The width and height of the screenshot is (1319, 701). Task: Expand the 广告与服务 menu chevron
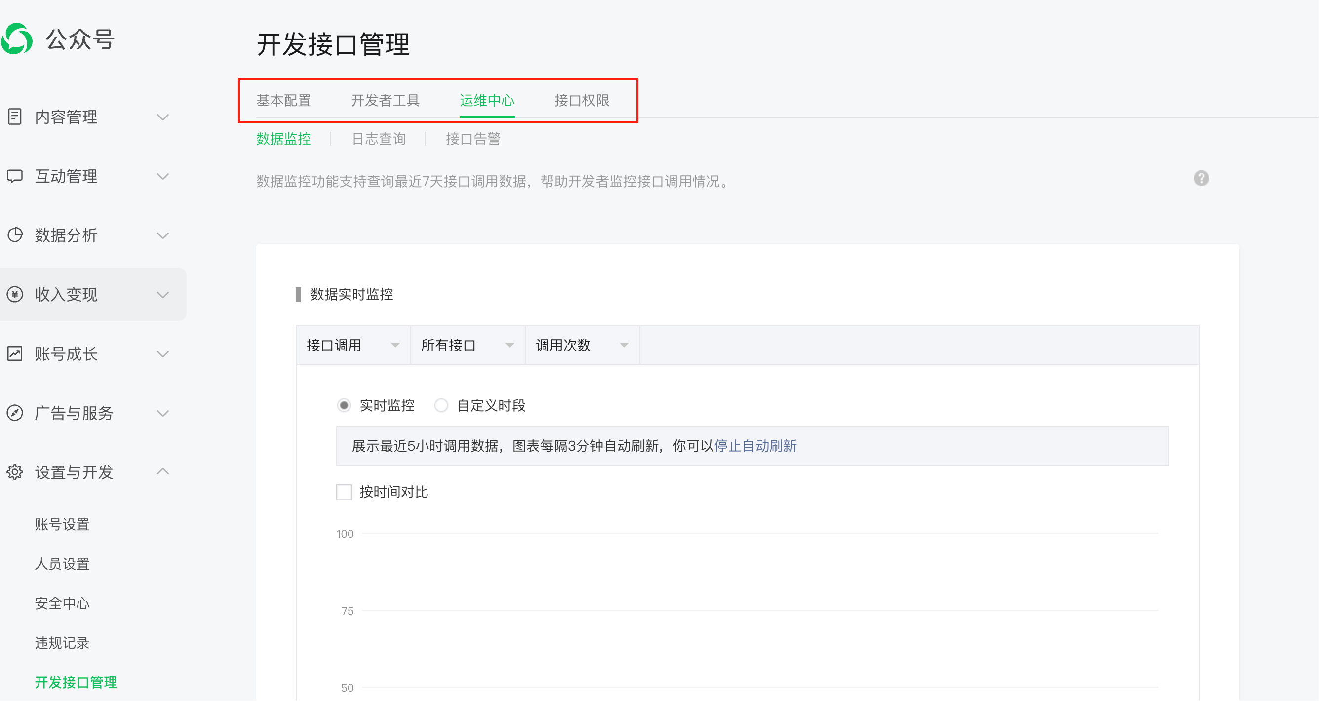coord(163,413)
